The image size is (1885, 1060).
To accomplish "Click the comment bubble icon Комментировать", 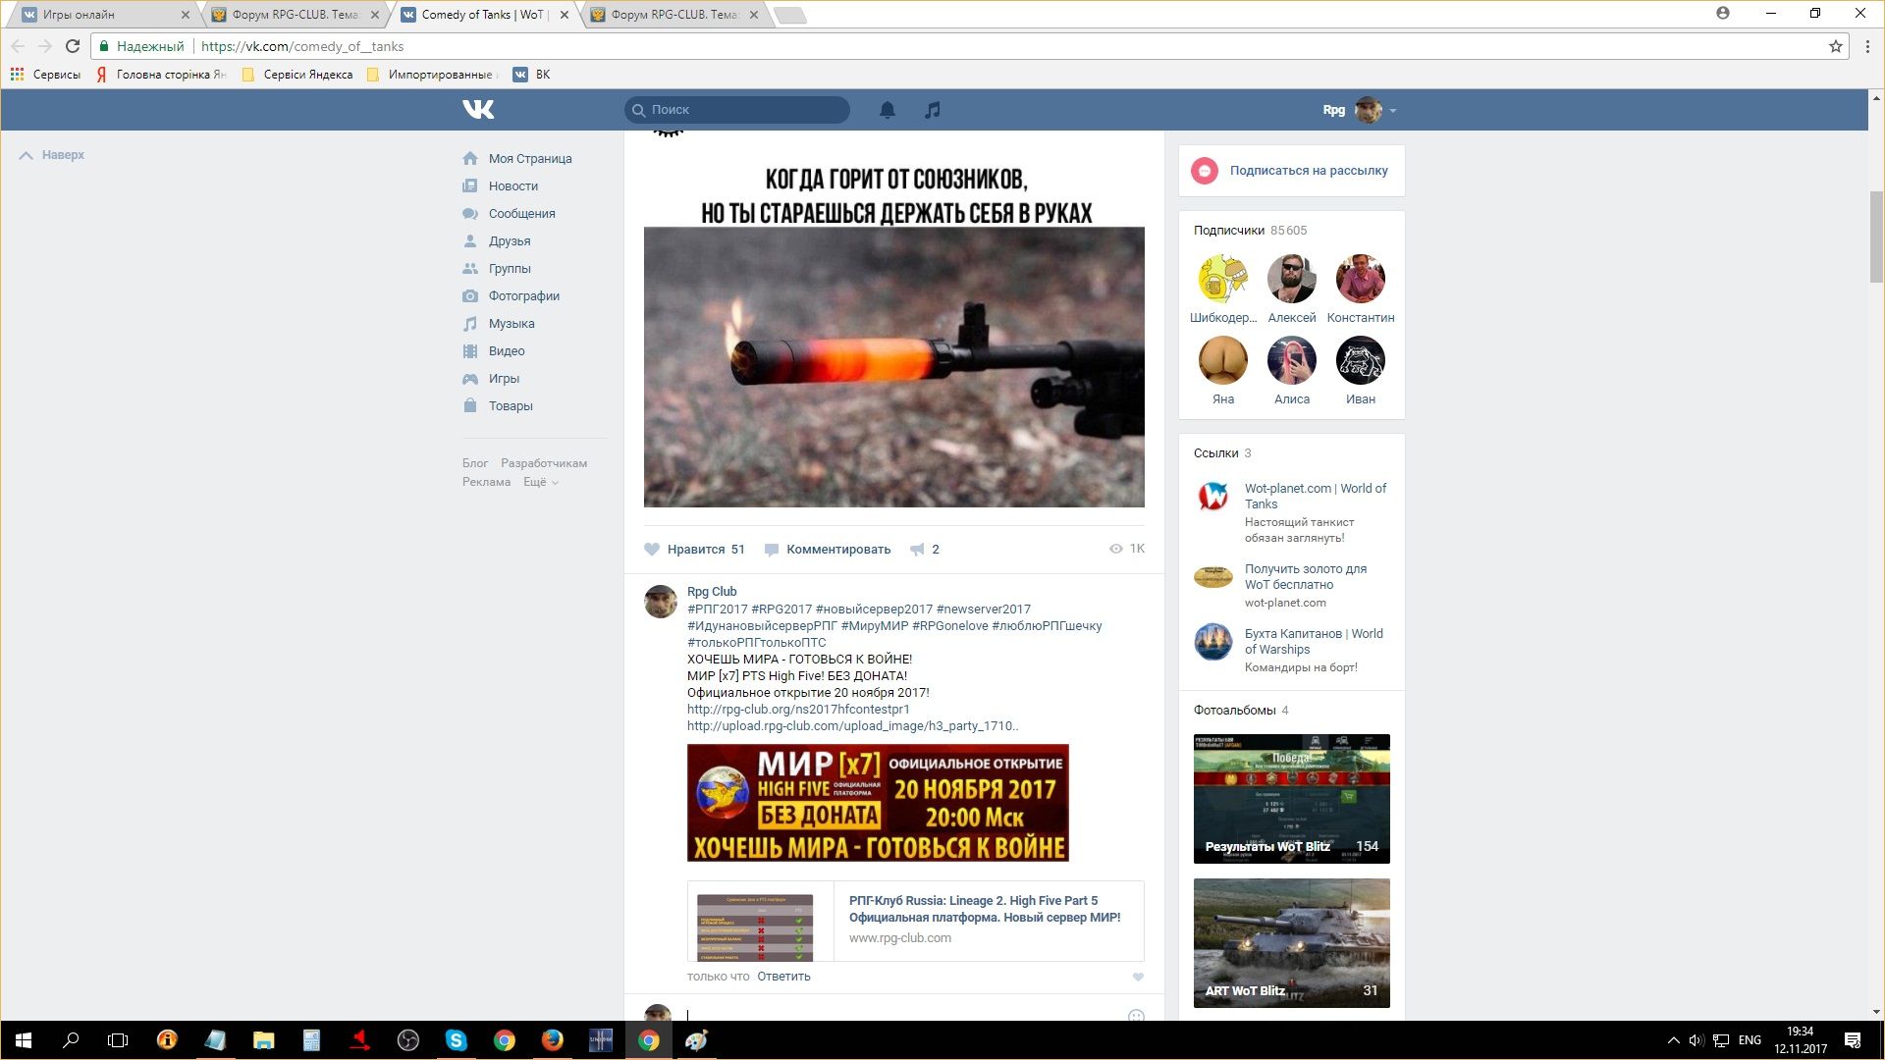I will (x=772, y=550).
